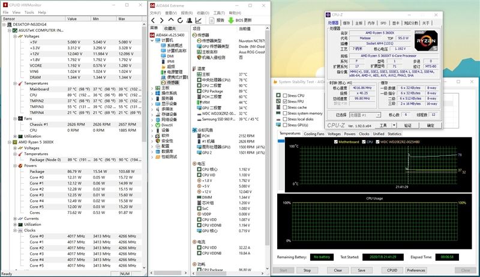The width and height of the screenshot is (480, 277).
Task: Click the Clear button in stability test
Action: [338, 270]
